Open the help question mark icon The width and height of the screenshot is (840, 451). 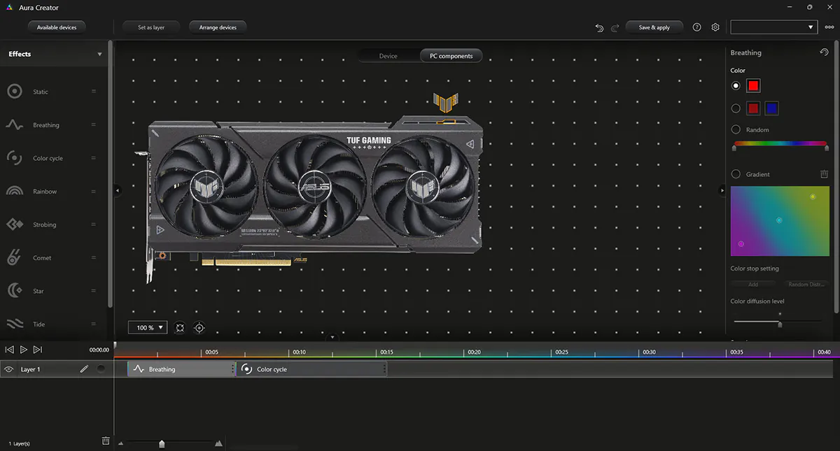(696, 27)
